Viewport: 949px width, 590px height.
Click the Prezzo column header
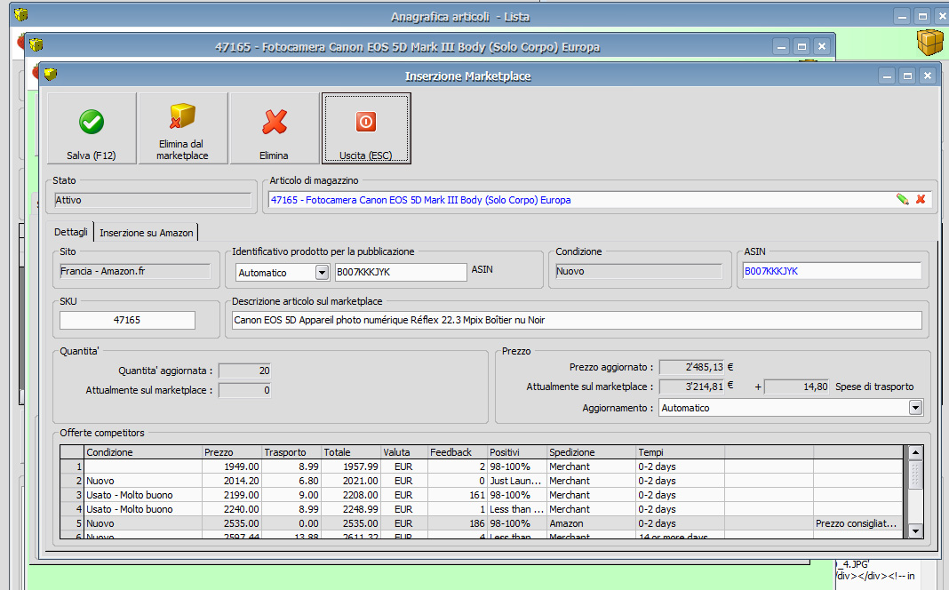(229, 452)
